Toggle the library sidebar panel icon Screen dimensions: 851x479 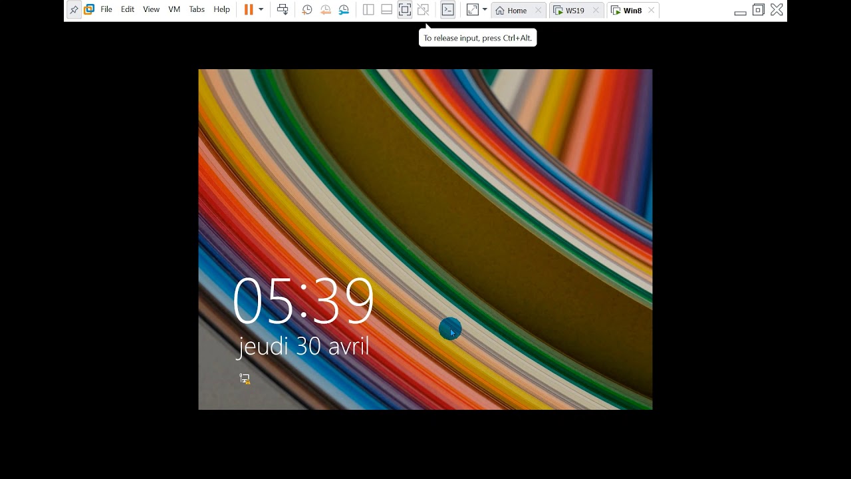tap(368, 10)
